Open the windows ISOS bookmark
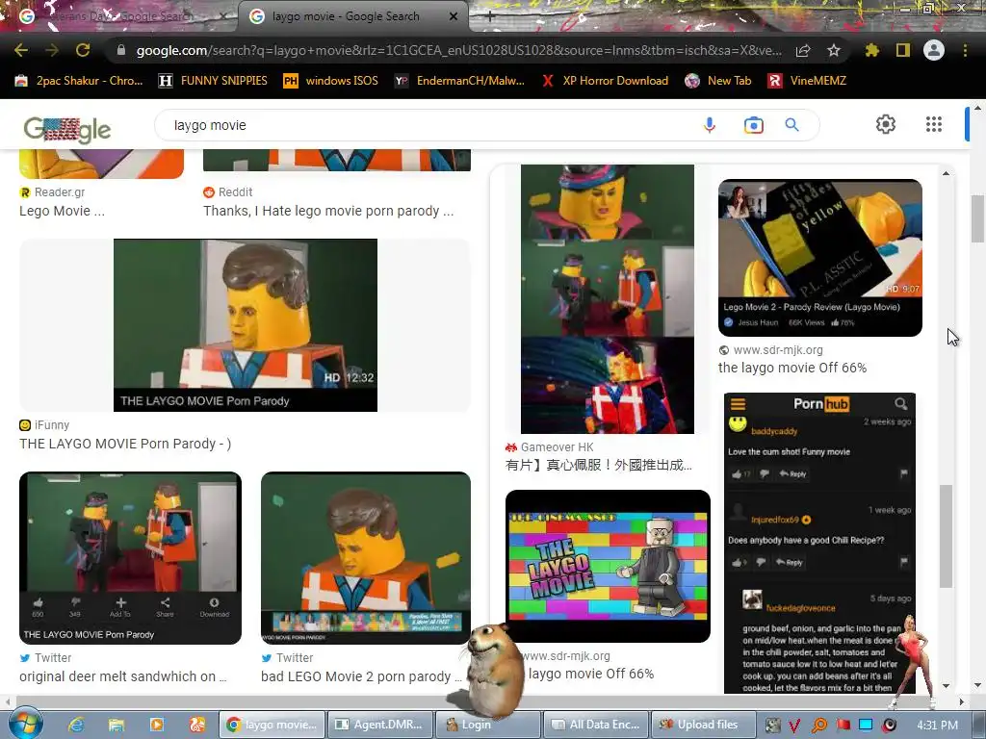This screenshot has width=986, height=739. (x=331, y=81)
